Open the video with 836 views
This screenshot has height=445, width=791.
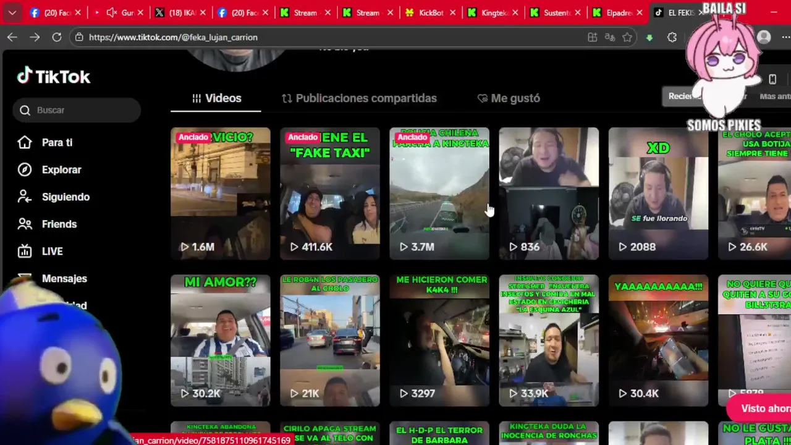tap(549, 193)
